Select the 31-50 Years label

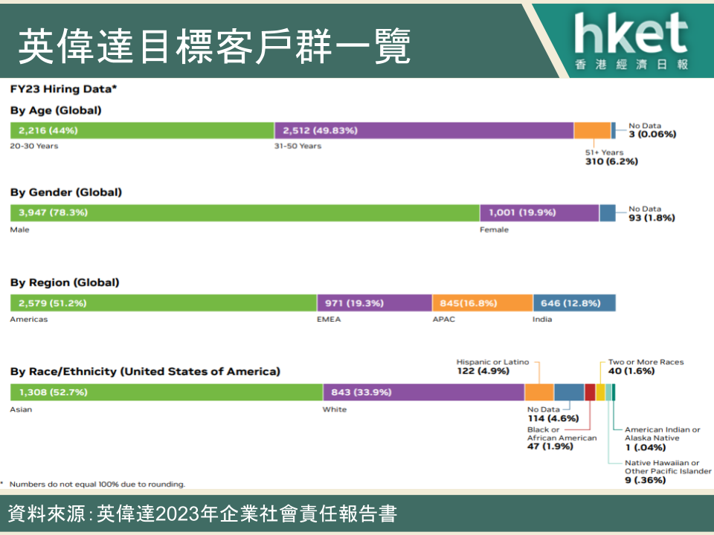(x=297, y=146)
